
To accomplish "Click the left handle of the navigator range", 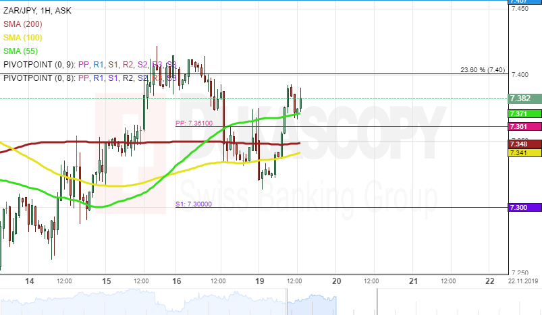I will (x=287, y=302).
